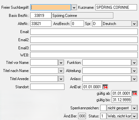The image size is (139, 120).
Task: Open the gültig ab calendar picker icon
Action: click(x=134, y=93)
